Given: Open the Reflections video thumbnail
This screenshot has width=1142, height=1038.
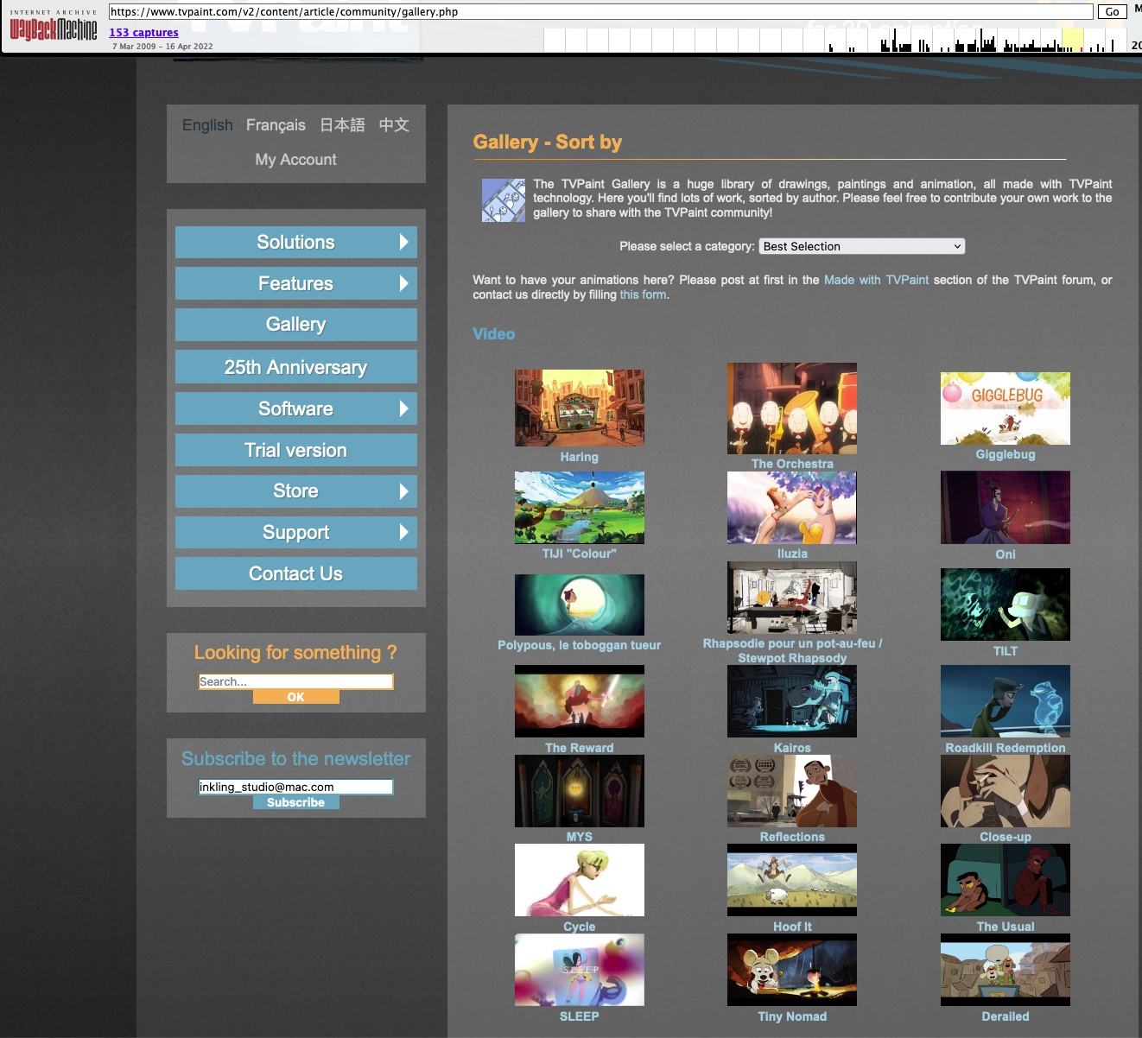Looking at the screenshot, I should [792, 791].
